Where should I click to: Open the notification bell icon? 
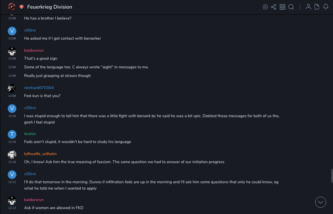(326, 7)
